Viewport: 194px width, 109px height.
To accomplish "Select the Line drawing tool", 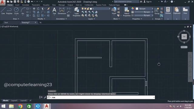I will [3, 11].
